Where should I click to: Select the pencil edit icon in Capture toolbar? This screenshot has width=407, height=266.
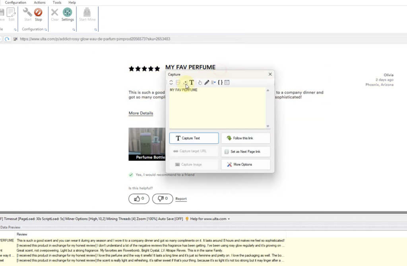(207, 83)
